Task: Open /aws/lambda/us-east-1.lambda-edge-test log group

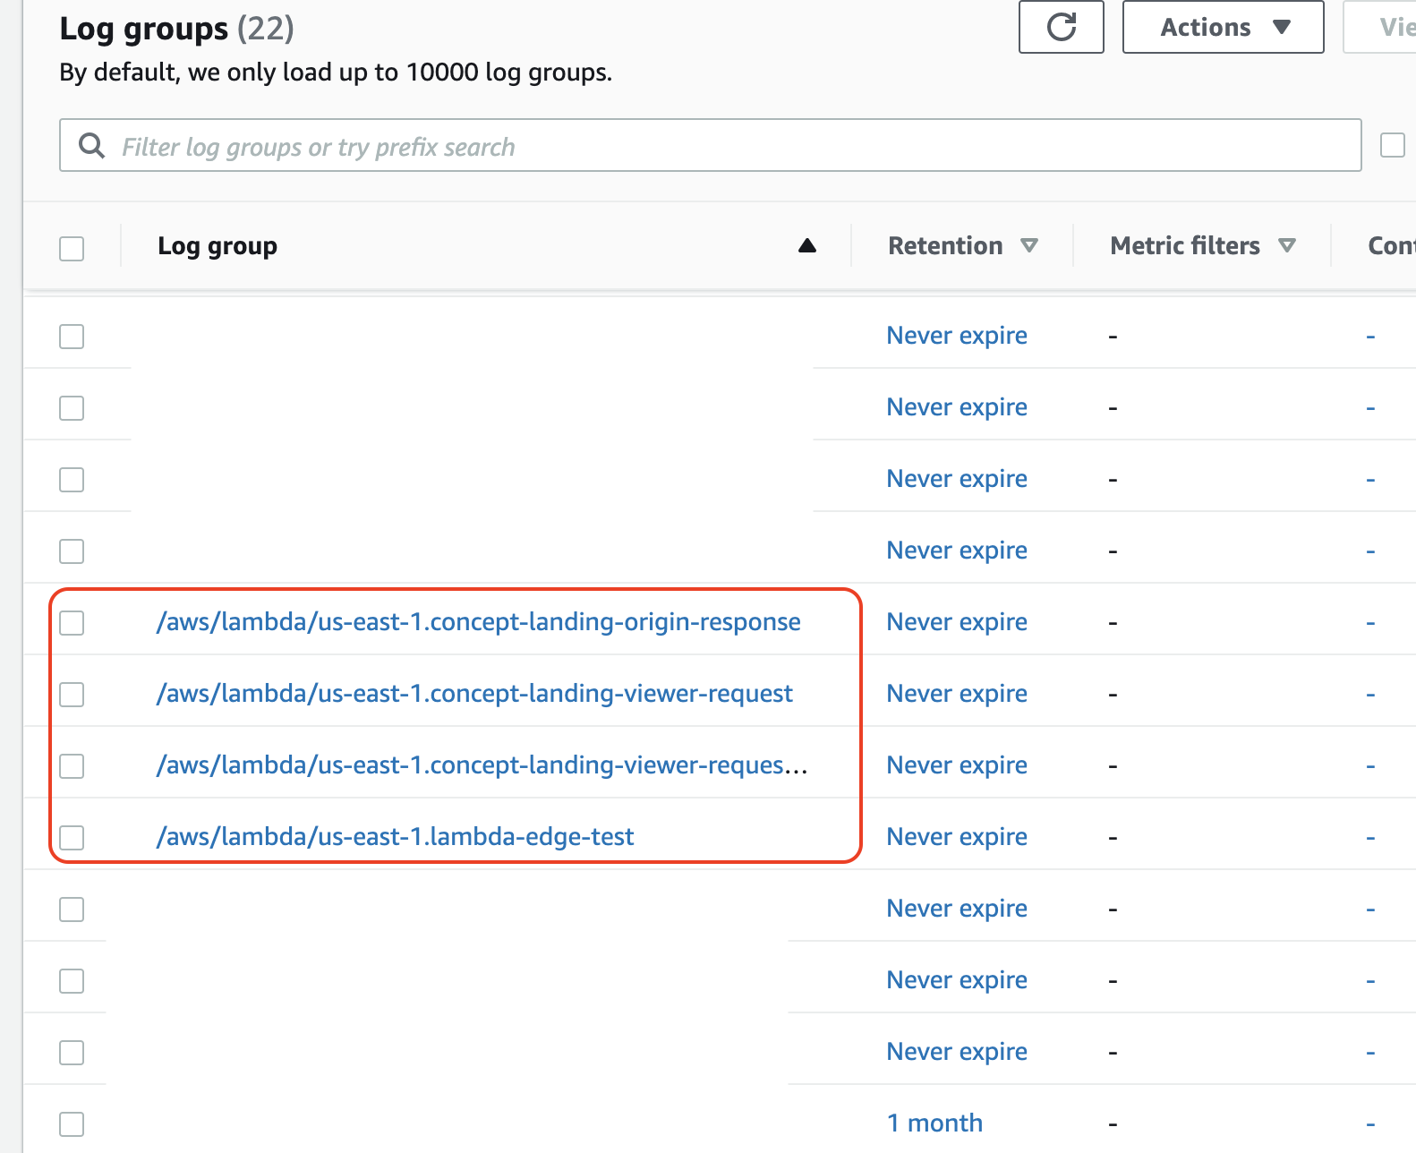Action: tap(395, 836)
